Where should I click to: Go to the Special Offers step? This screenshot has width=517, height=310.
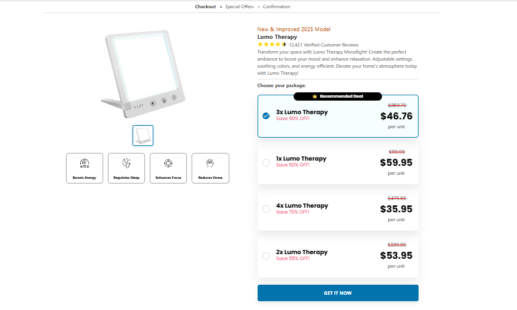(x=239, y=7)
